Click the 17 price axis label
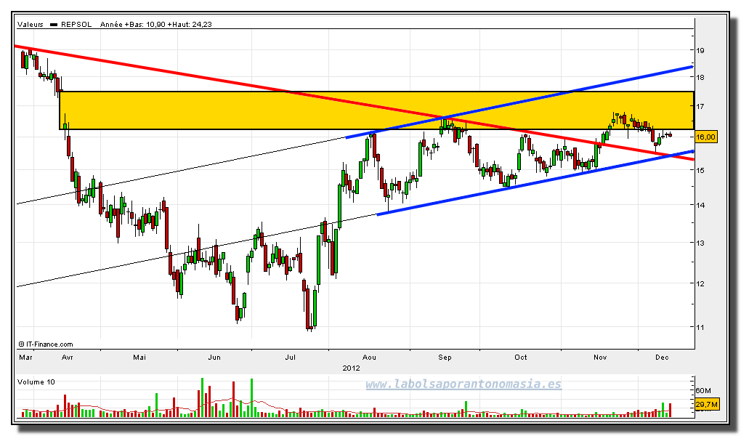The image size is (741, 436). click(x=700, y=107)
